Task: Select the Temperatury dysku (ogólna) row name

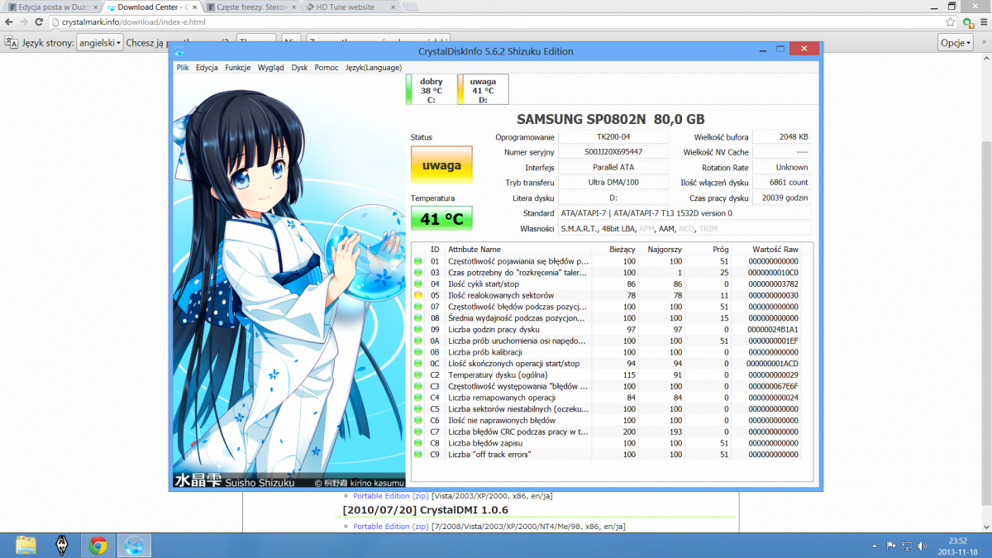Action: (x=498, y=374)
